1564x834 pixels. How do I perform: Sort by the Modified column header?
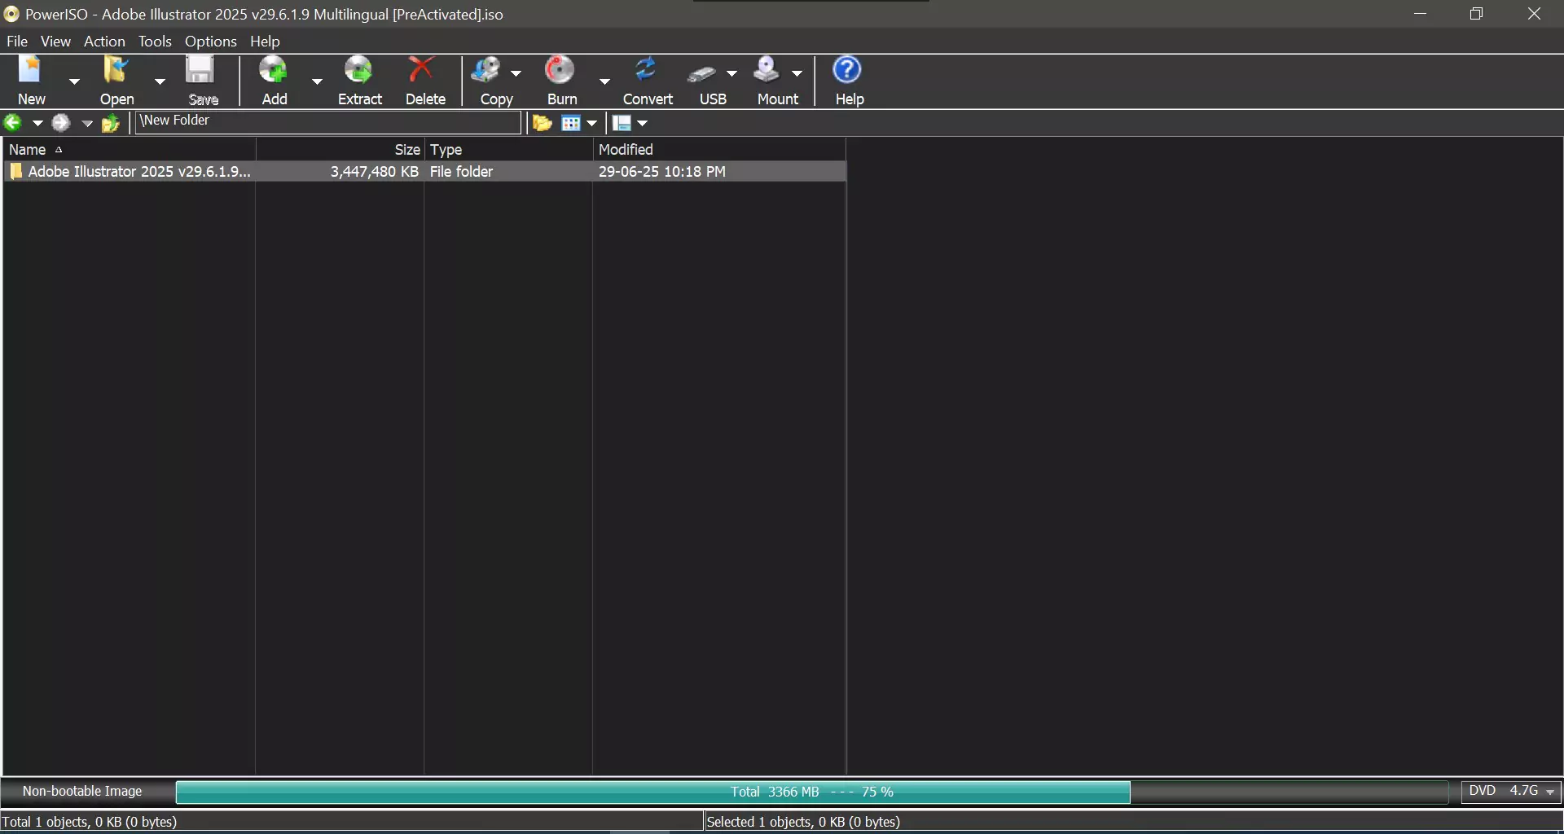pyautogui.click(x=719, y=150)
